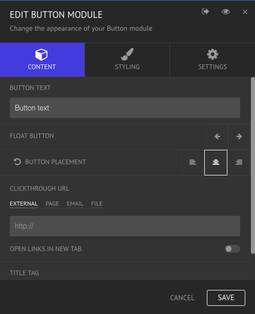Choose the File link type
255x314 pixels.
pos(97,204)
